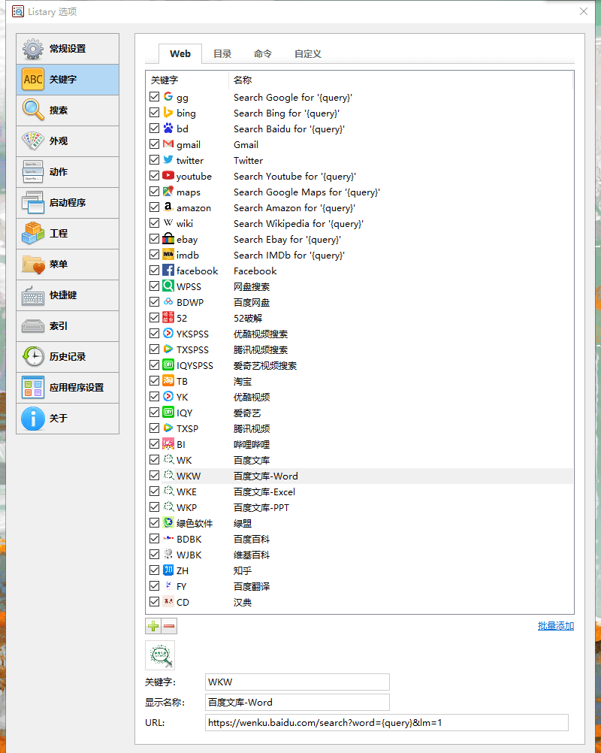Click the URL input field

pos(386,723)
